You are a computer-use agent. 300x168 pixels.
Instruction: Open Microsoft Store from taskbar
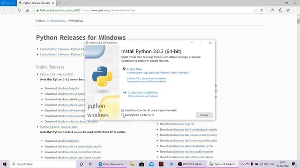(142, 164)
